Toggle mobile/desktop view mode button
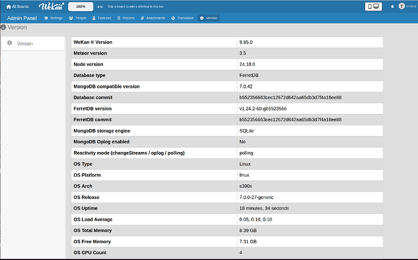 click(373, 7)
